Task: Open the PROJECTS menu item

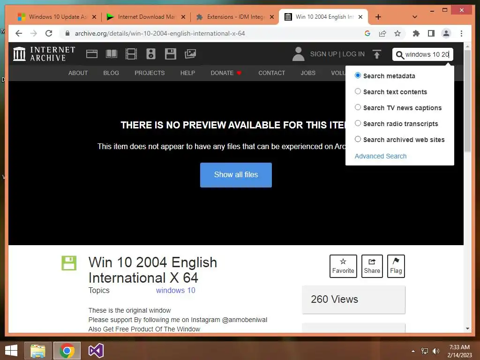Action: [x=150, y=73]
